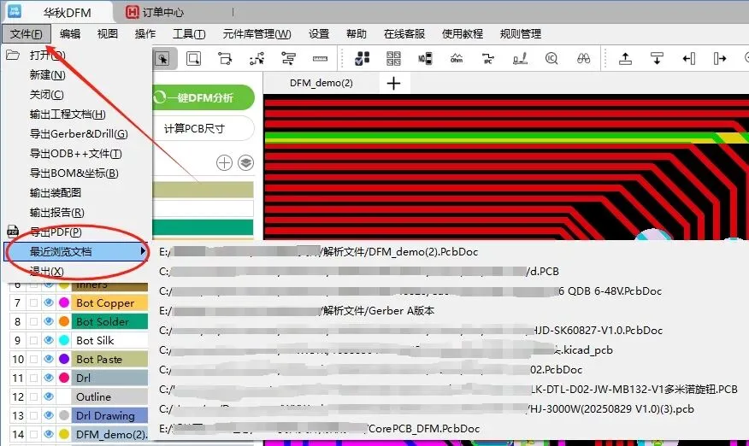Click the 一键DFM分析 green button
This screenshot has height=446, width=749.
pos(203,97)
